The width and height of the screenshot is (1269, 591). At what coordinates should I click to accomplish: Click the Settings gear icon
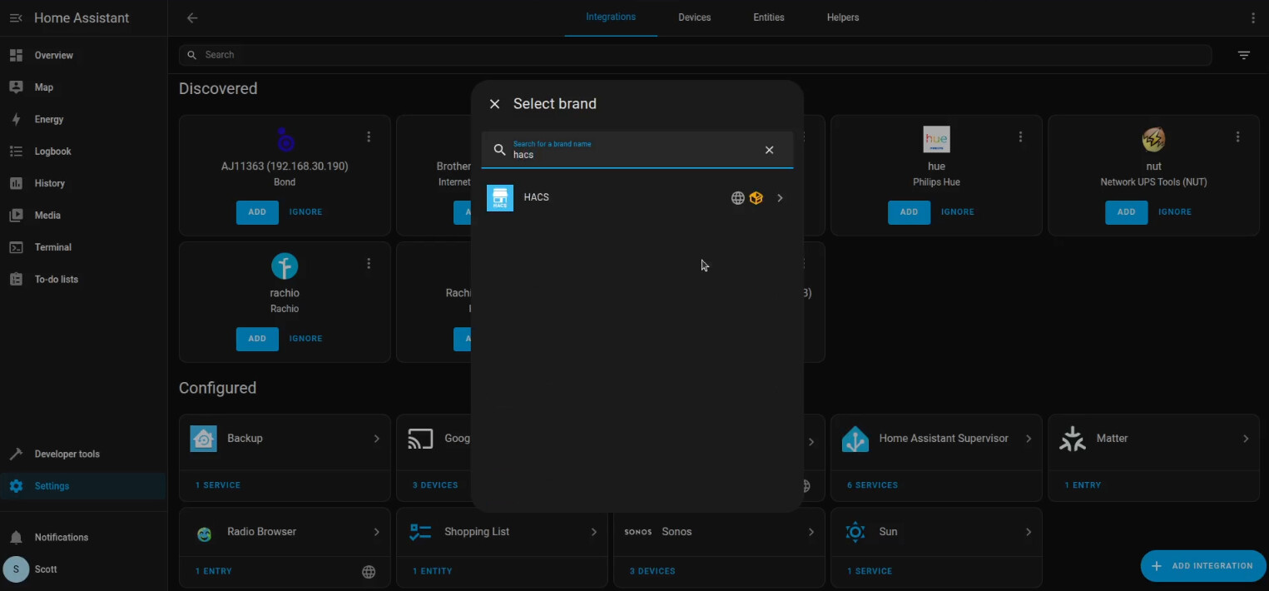16,486
